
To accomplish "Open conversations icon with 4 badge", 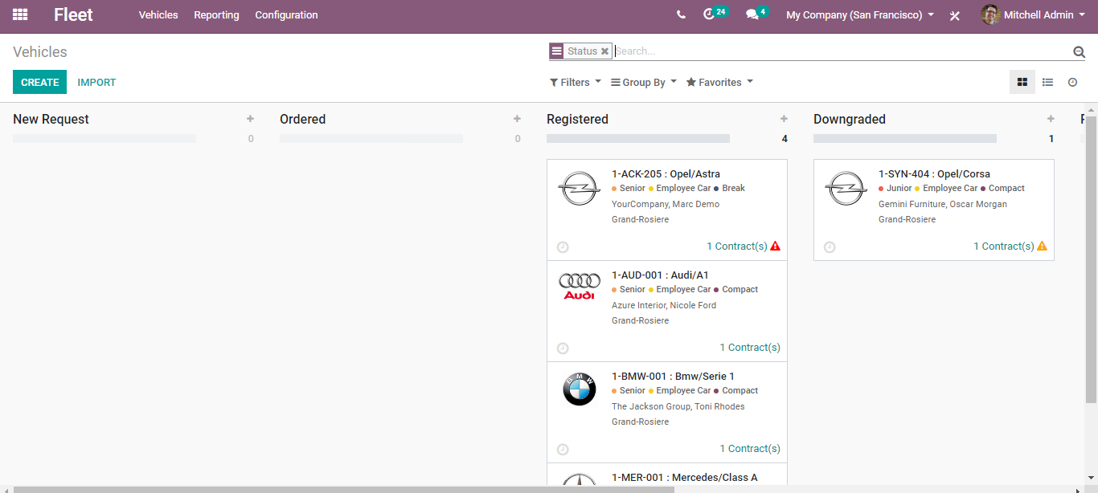I will pyautogui.click(x=756, y=14).
